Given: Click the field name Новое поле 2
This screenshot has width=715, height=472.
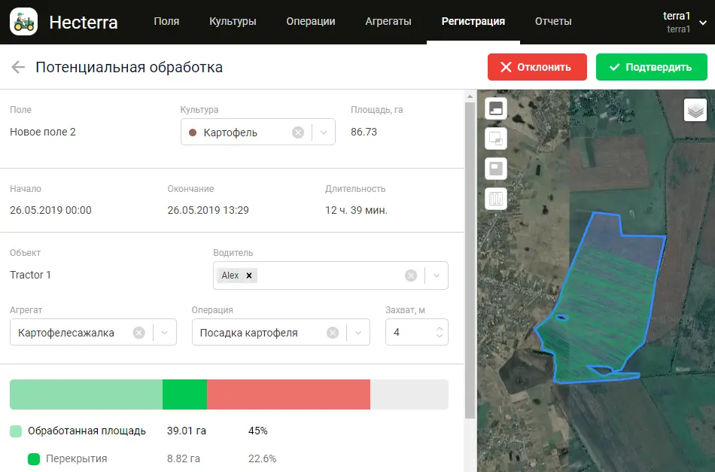Looking at the screenshot, I should 43,132.
